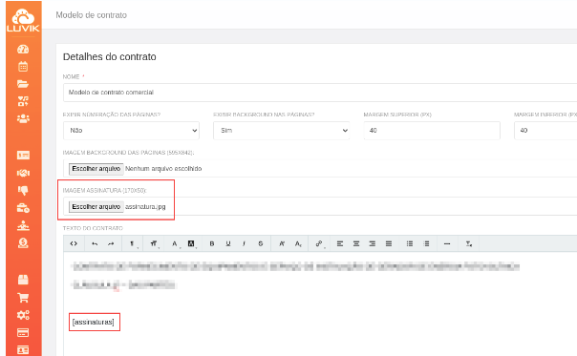577x356 pixels.
Task: Click the 'assinatura.jpg' file name
Action: click(x=145, y=207)
